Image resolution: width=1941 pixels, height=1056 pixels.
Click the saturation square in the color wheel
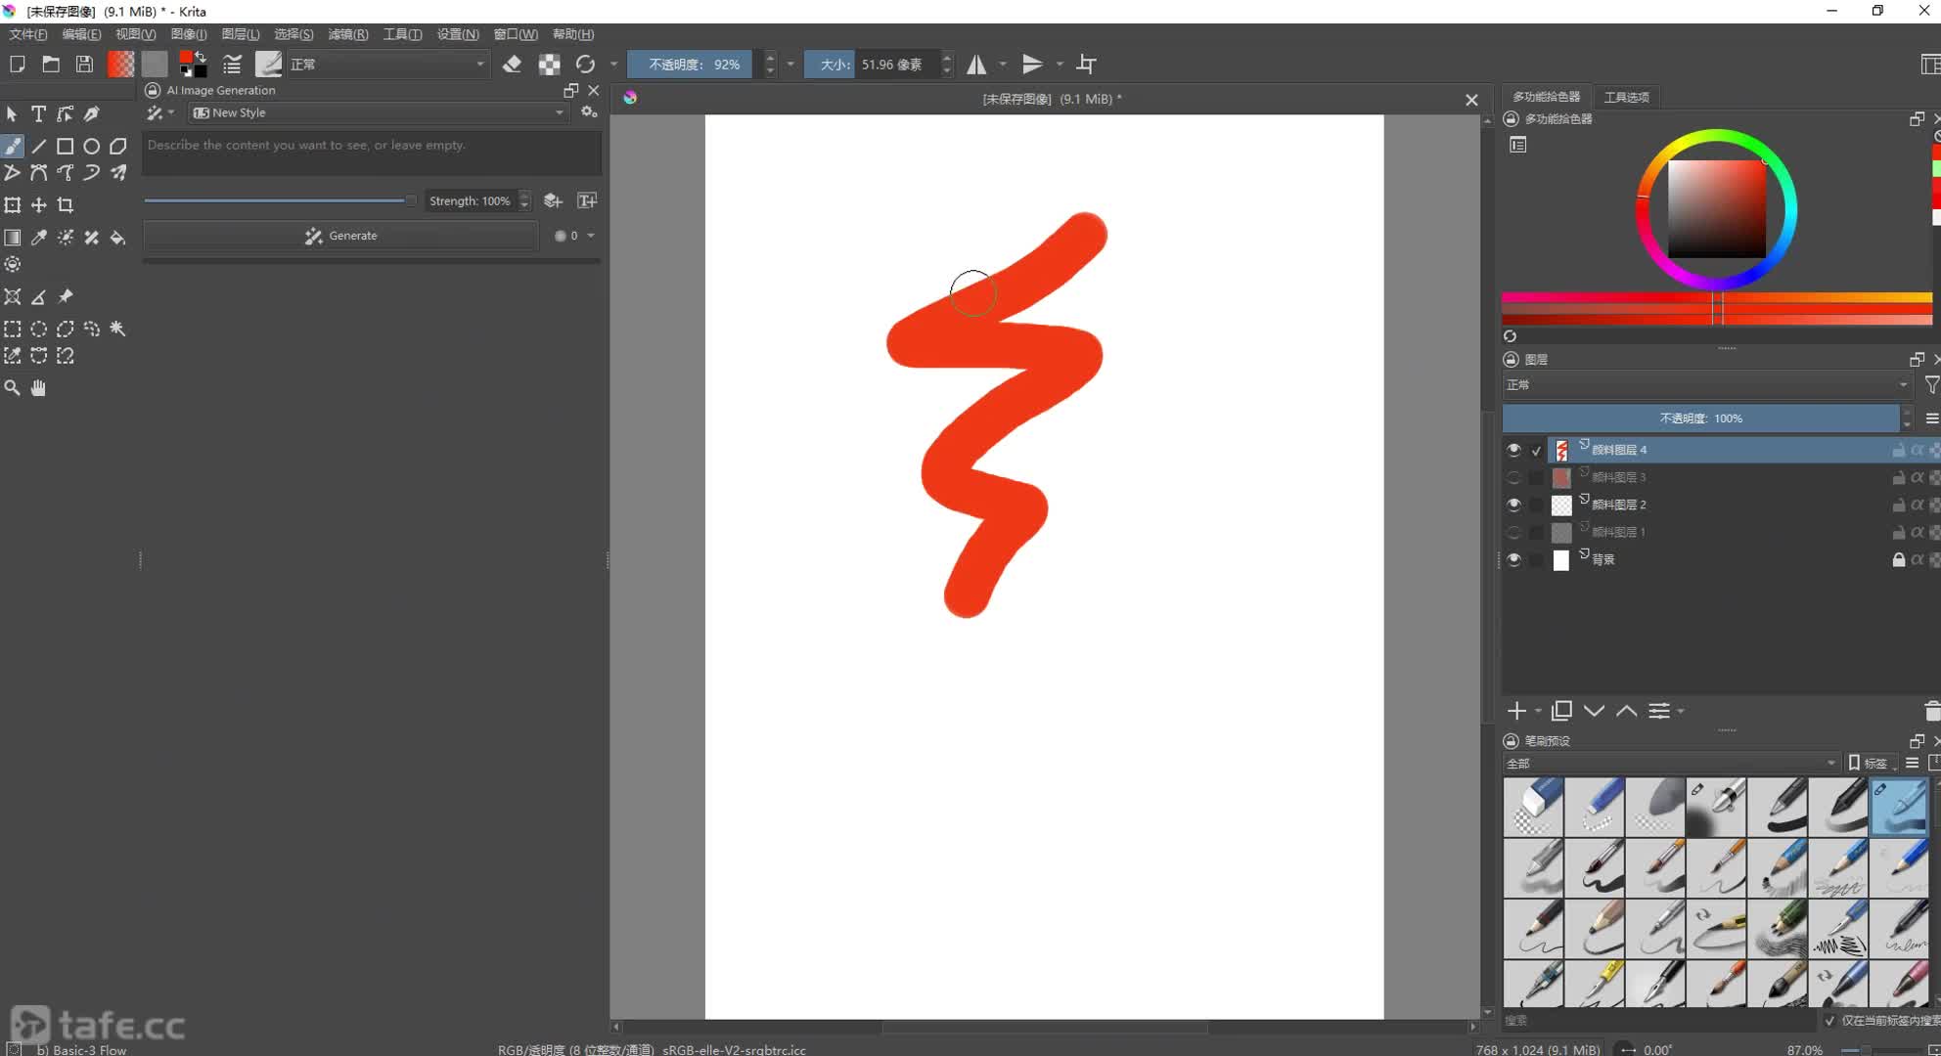pos(1716,208)
